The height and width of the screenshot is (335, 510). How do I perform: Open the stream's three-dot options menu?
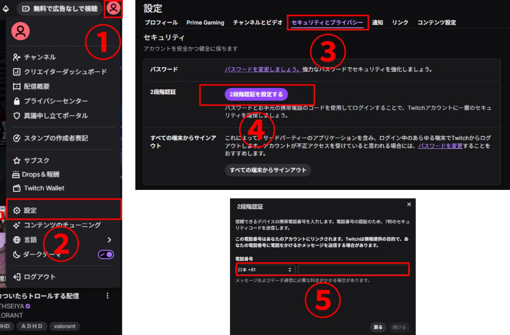(107, 296)
